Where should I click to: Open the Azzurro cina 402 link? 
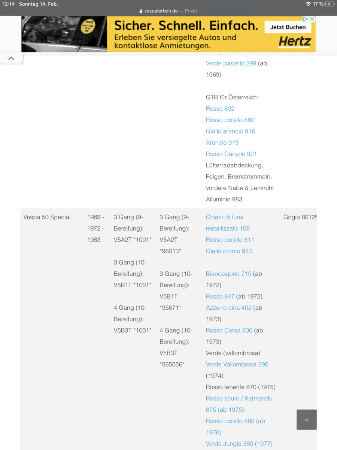coord(228,307)
